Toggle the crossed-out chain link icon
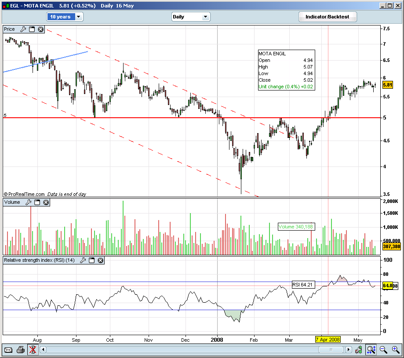 33,350
